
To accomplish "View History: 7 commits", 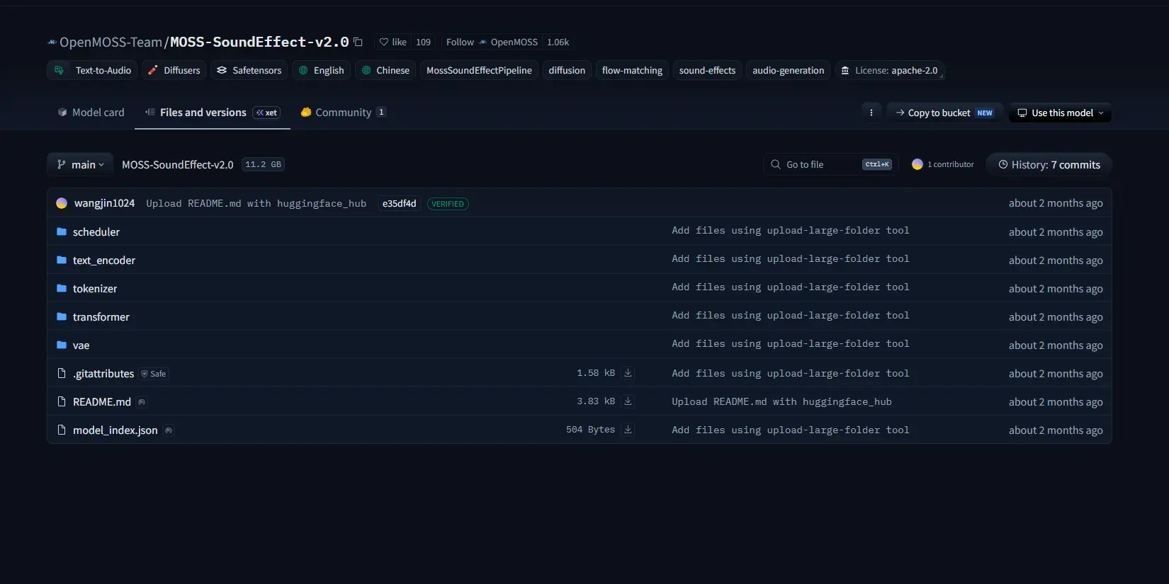I will pyautogui.click(x=1049, y=164).
